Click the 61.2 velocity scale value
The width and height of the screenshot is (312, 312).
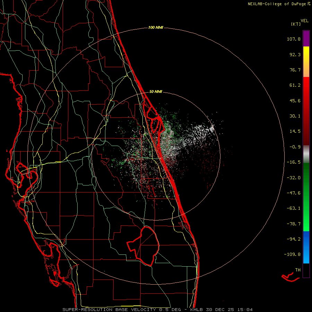click(x=295, y=85)
